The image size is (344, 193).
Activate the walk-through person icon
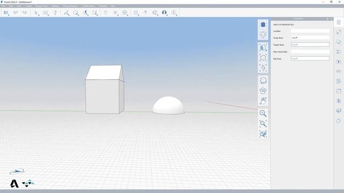pyautogui.click(x=263, y=68)
